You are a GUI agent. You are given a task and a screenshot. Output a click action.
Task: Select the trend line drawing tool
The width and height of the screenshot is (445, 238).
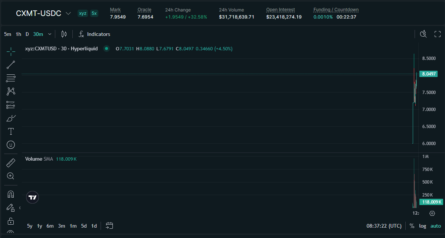(x=11, y=65)
